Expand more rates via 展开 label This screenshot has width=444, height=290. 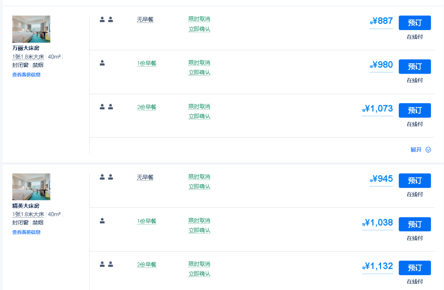click(416, 150)
